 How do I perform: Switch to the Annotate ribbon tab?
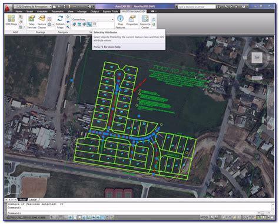coord(42,11)
